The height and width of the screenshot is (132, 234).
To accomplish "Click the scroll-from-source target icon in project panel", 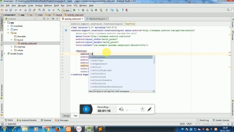I will click(44, 19).
